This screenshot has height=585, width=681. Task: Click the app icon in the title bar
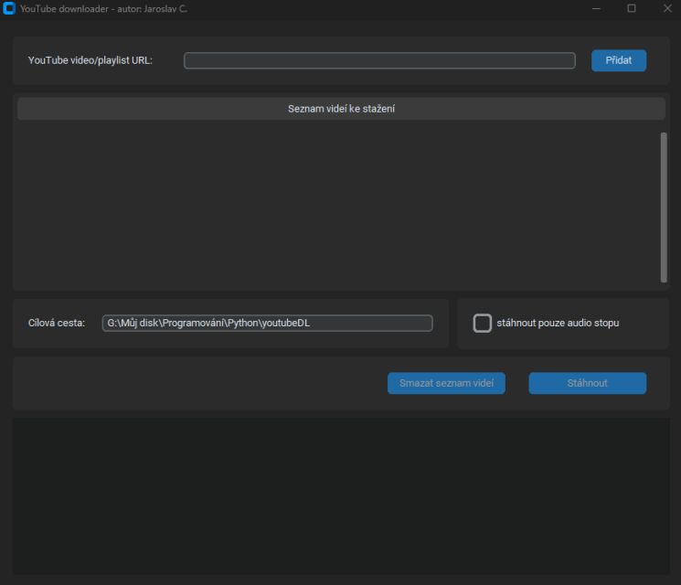point(9,8)
